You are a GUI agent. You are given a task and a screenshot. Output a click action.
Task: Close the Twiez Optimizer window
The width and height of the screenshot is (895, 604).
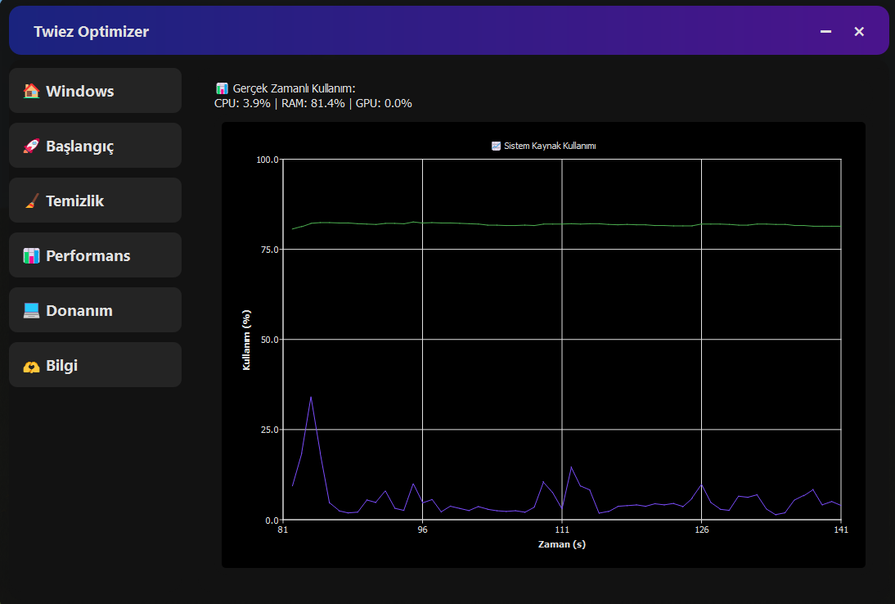[859, 31]
